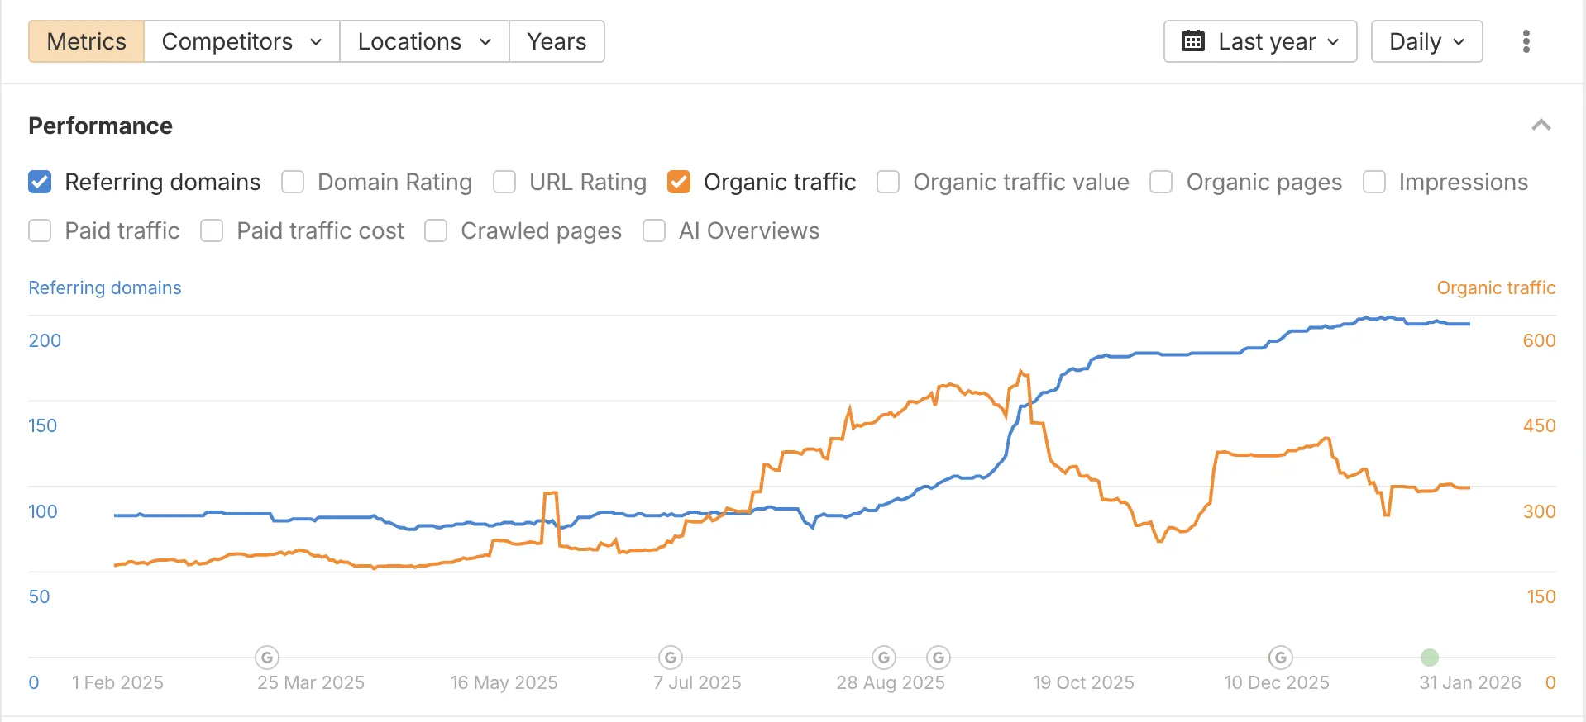Image resolution: width=1586 pixels, height=722 pixels.
Task: Collapse the Performance section
Action: point(1541,125)
